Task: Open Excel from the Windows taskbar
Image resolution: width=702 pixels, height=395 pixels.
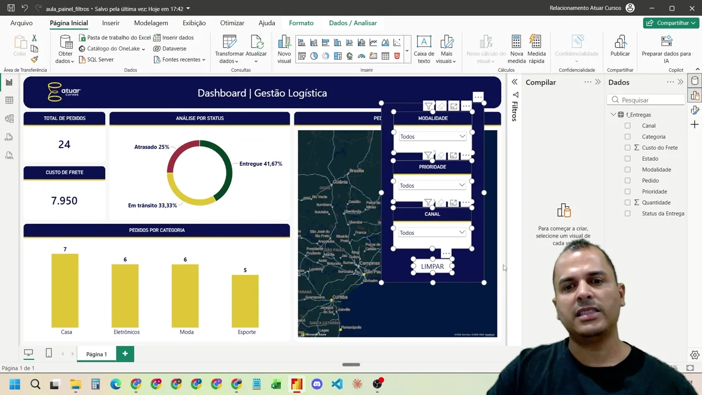Action: (276, 384)
